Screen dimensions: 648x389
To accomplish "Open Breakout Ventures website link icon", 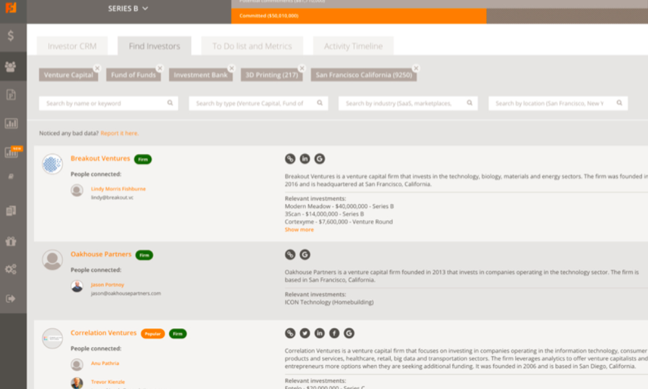I will click(x=290, y=159).
